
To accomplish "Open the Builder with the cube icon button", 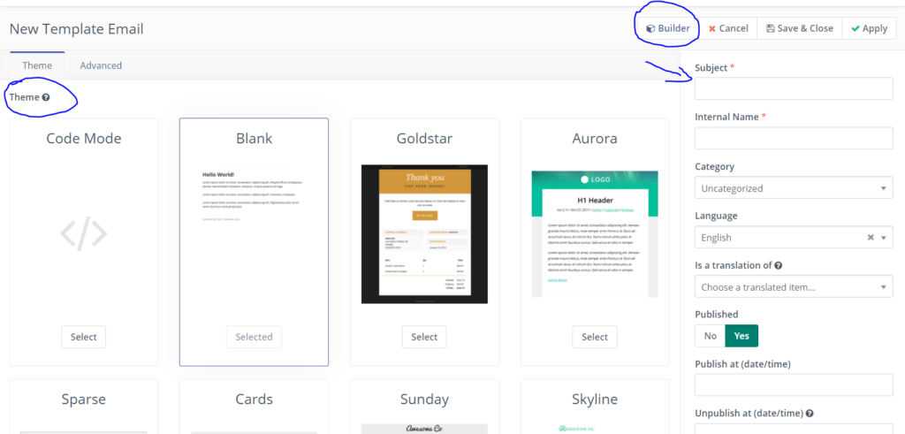I will 667,28.
